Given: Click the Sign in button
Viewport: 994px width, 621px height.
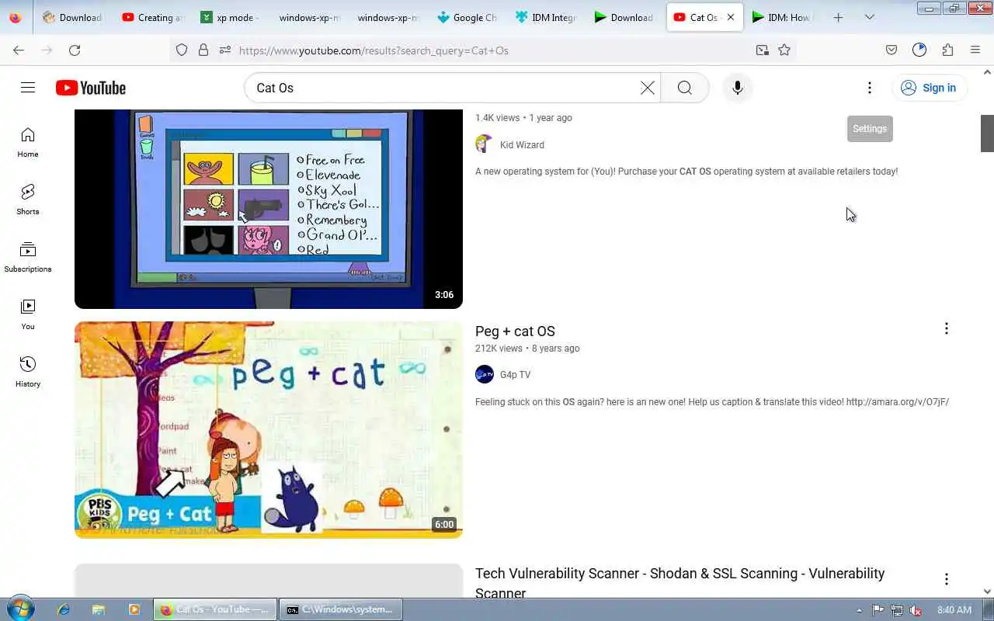Looking at the screenshot, I should [930, 88].
